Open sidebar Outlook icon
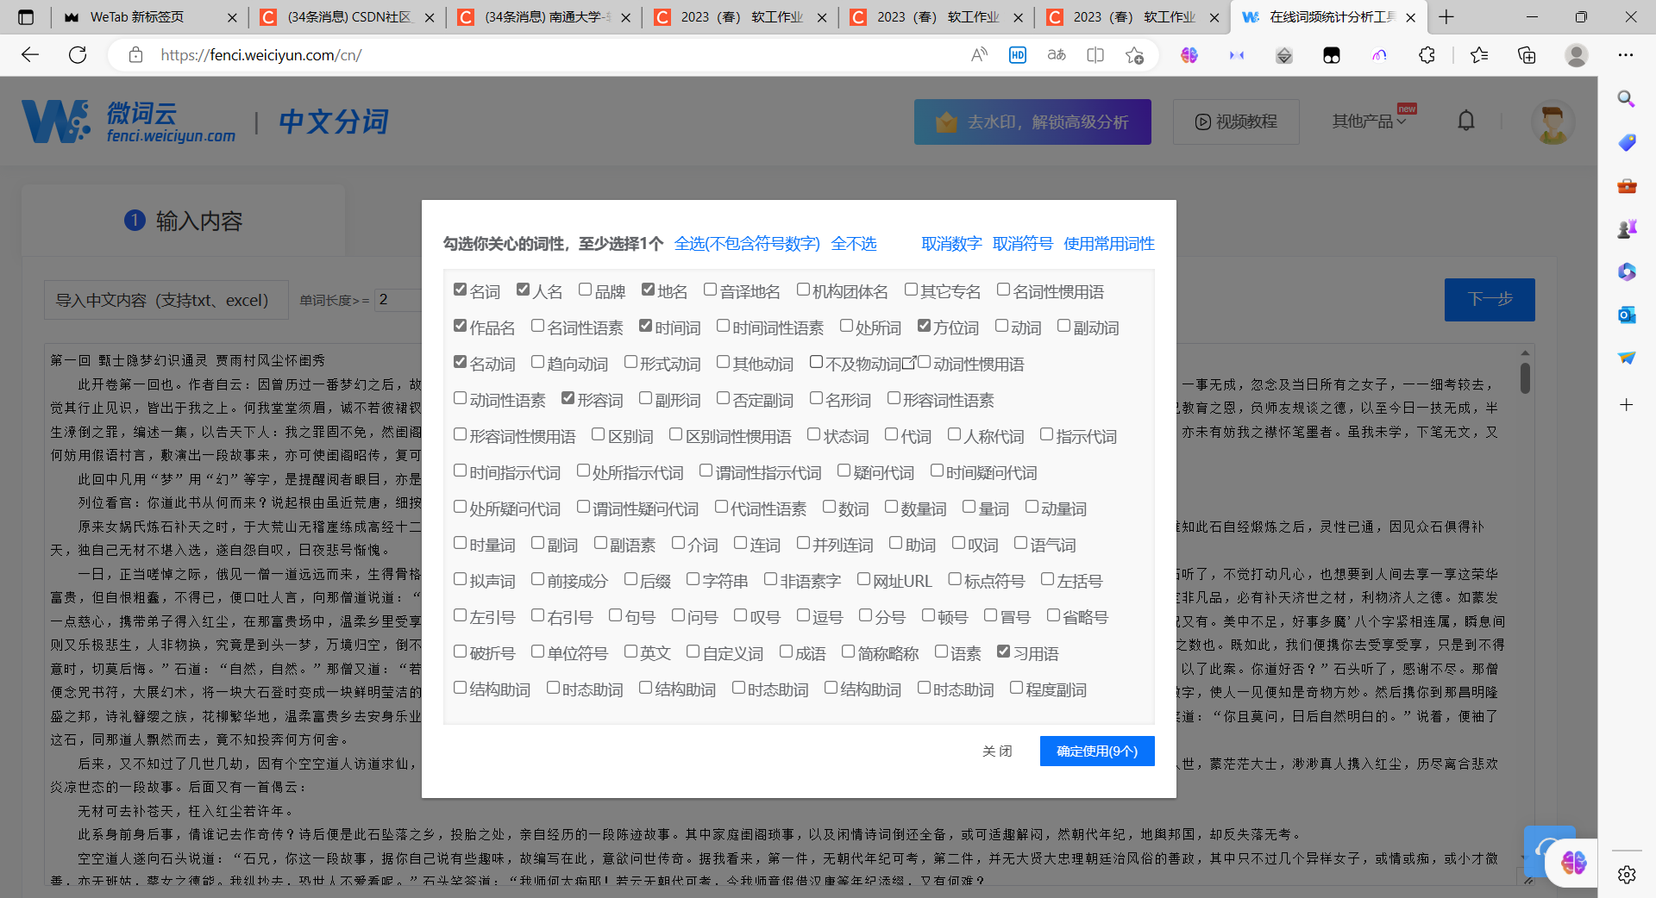Screen dimensions: 1656x898 (1627, 315)
